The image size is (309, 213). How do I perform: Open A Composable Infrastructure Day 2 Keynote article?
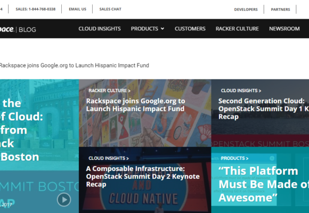click(x=143, y=176)
